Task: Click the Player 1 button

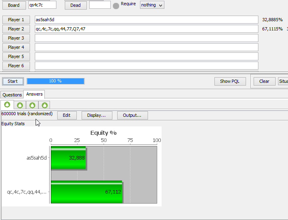Action: tap(16, 20)
